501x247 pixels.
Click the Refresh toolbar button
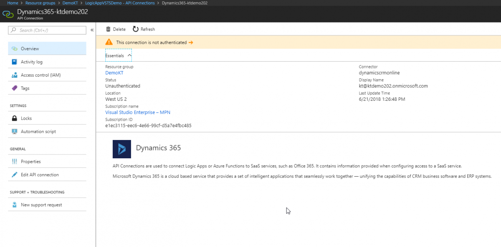tap(144, 29)
